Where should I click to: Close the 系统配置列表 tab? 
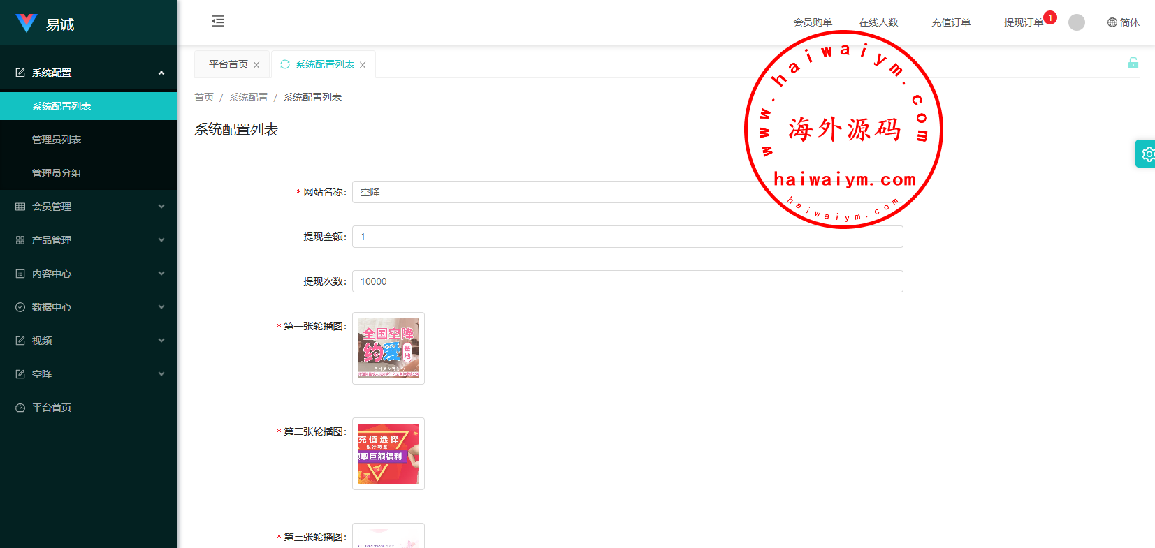[x=363, y=65]
